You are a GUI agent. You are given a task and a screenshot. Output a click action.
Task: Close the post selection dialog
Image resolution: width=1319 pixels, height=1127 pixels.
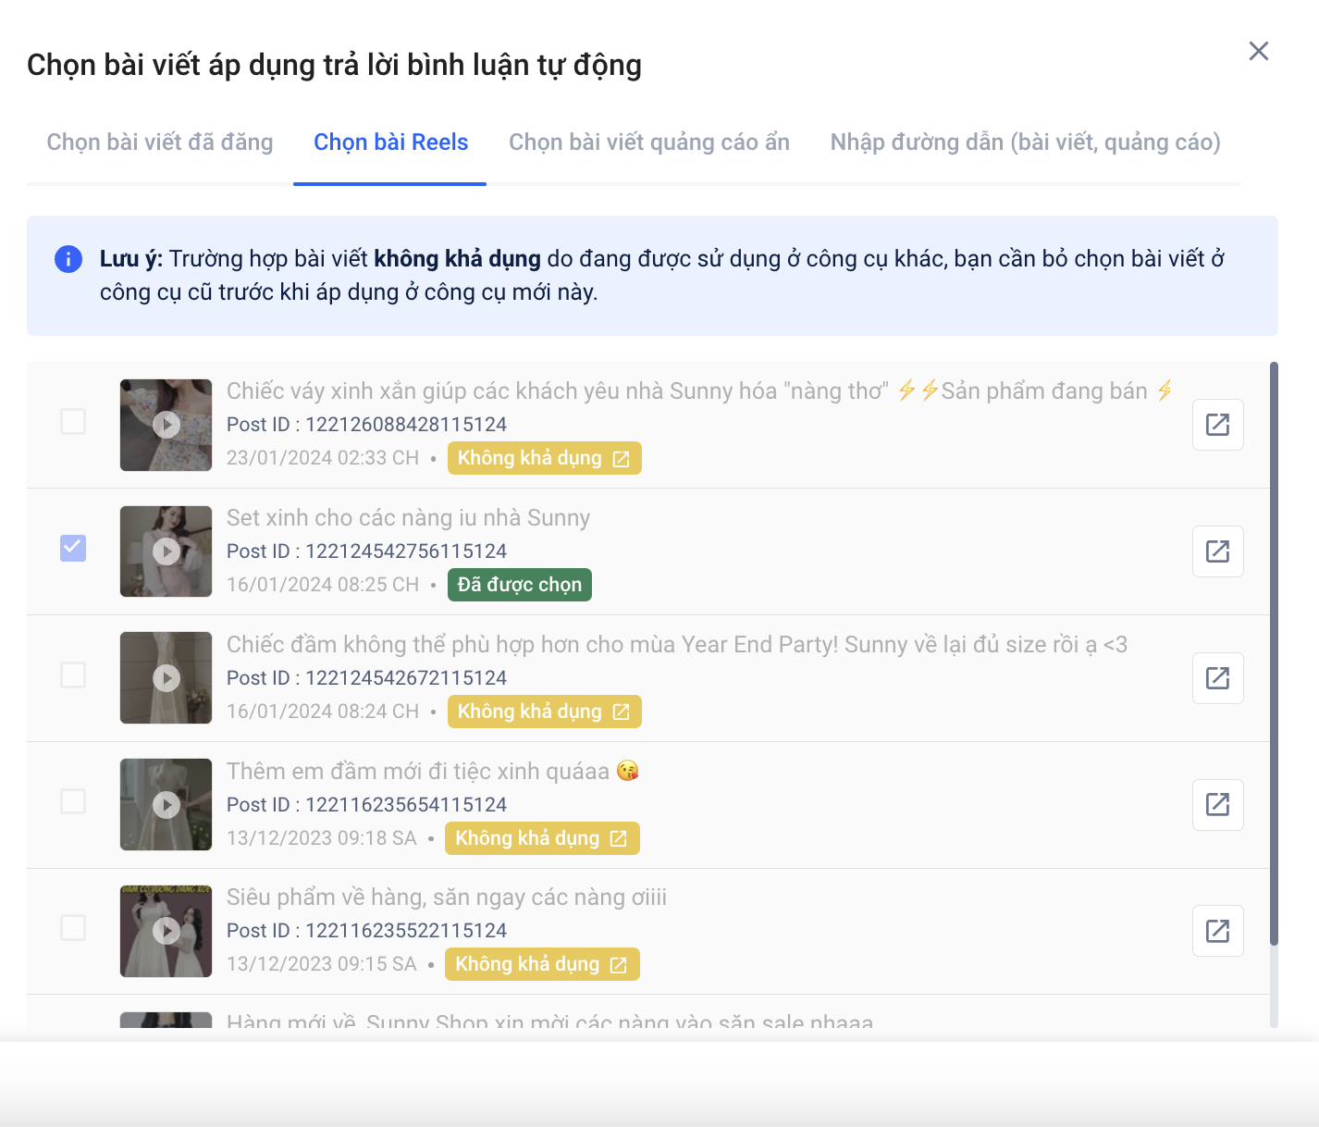1259,51
